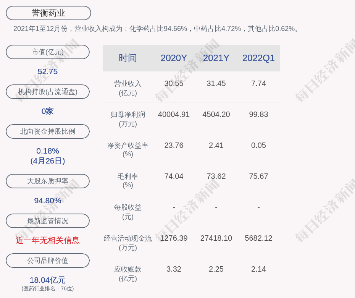The width and height of the screenshot is (355, 298).
Task: Click the 净资产收益率 (%) row label
Action: 128,149
